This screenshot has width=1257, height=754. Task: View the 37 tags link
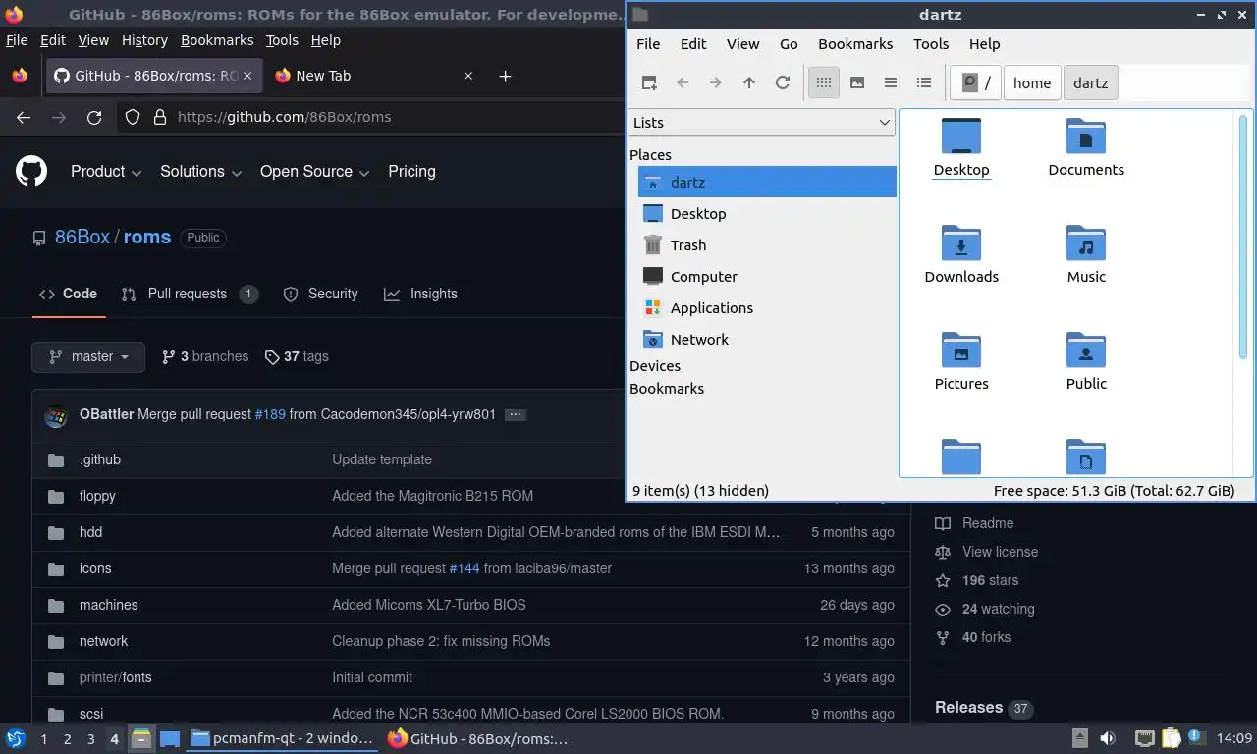[297, 356]
